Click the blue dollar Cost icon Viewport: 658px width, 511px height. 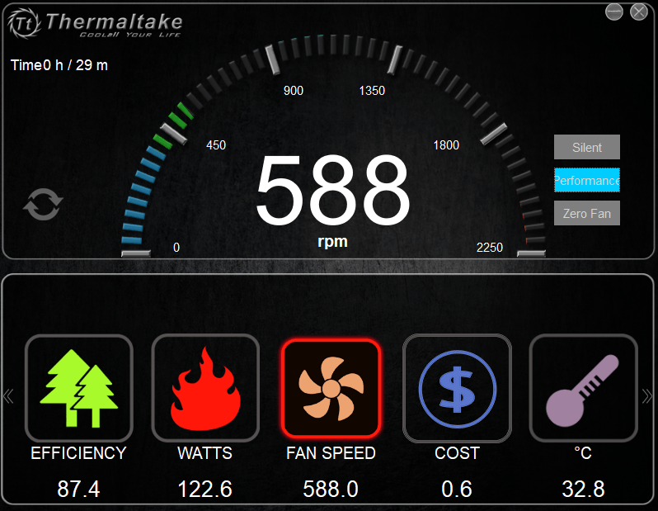coord(457,388)
